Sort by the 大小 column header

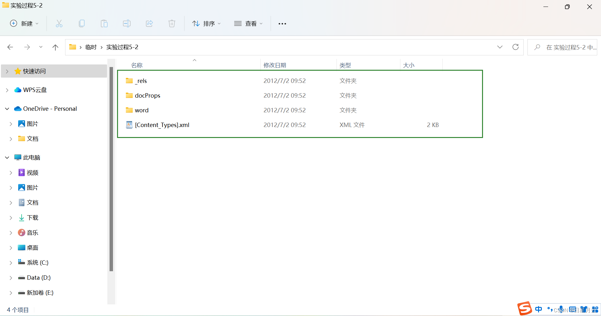[409, 65]
